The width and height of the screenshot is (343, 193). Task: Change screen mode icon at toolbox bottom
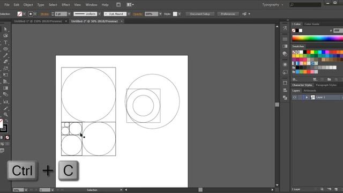2,151
